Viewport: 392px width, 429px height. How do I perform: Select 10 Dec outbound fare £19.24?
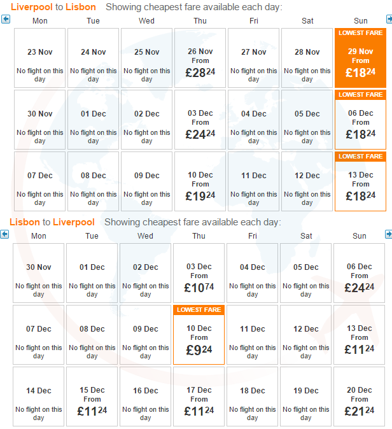click(200, 181)
